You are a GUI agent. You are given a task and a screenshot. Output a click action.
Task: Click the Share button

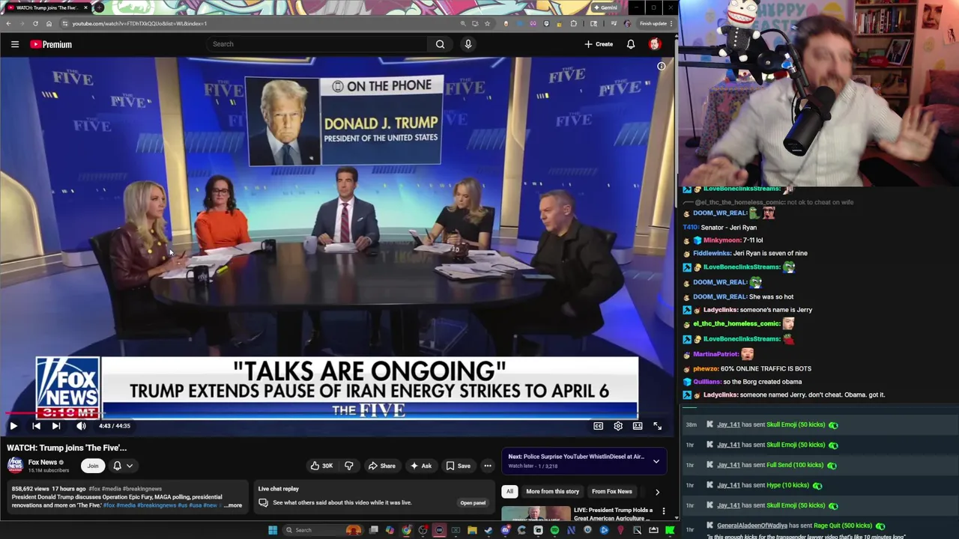[x=381, y=466]
